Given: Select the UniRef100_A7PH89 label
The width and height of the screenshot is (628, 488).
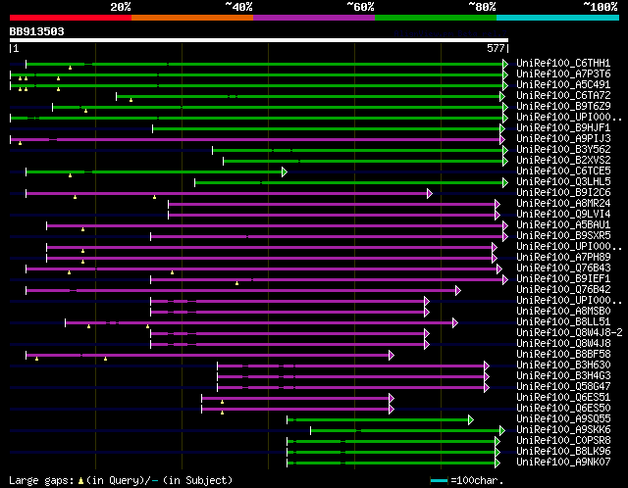Looking at the screenshot, I should [563, 258].
